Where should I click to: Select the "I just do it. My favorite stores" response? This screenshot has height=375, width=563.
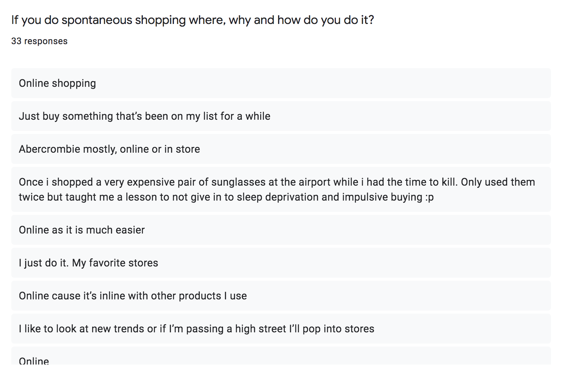281,263
